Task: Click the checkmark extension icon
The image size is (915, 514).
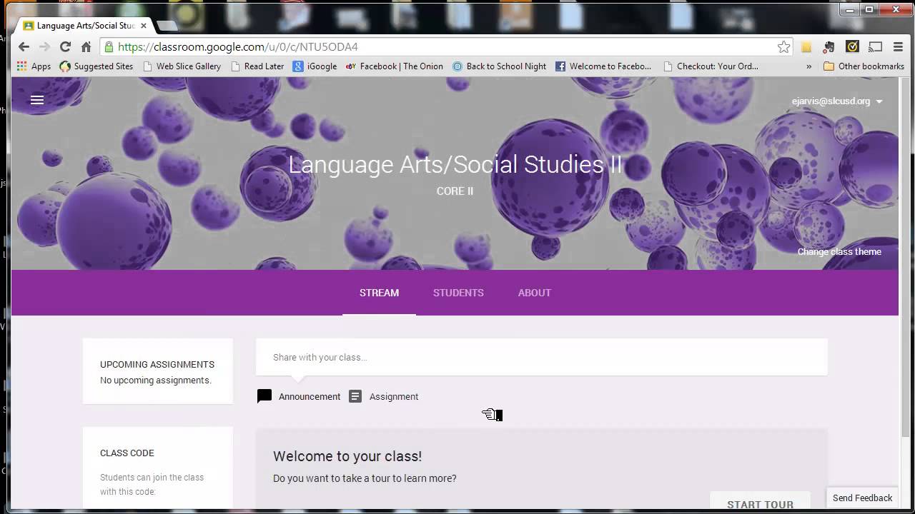Action: tap(852, 46)
